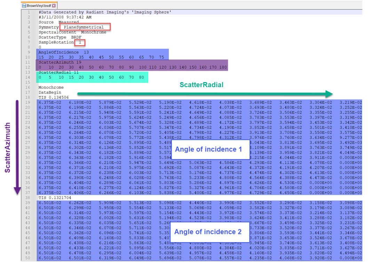The width and height of the screenshot is (374, 264).
Task: Close the BrownVinyl.bsdf tab with its X
Action: (x=54, y=6)
